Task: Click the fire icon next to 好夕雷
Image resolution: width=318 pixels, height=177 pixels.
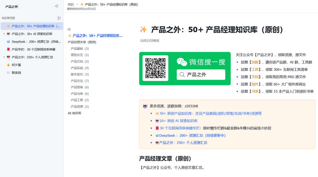Action: [x=8, y=65]
